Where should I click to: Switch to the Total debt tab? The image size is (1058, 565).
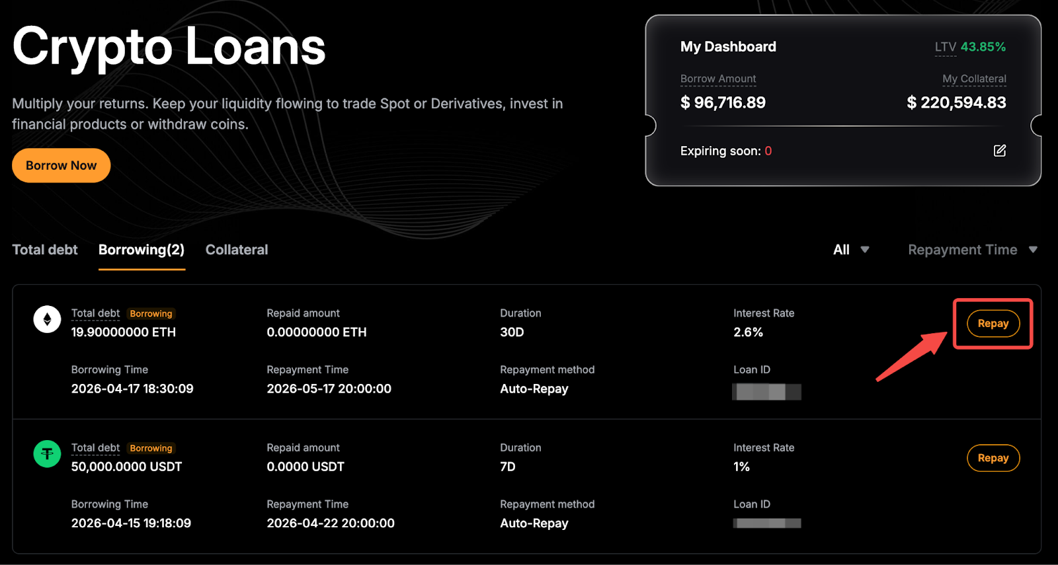point(45,250)
